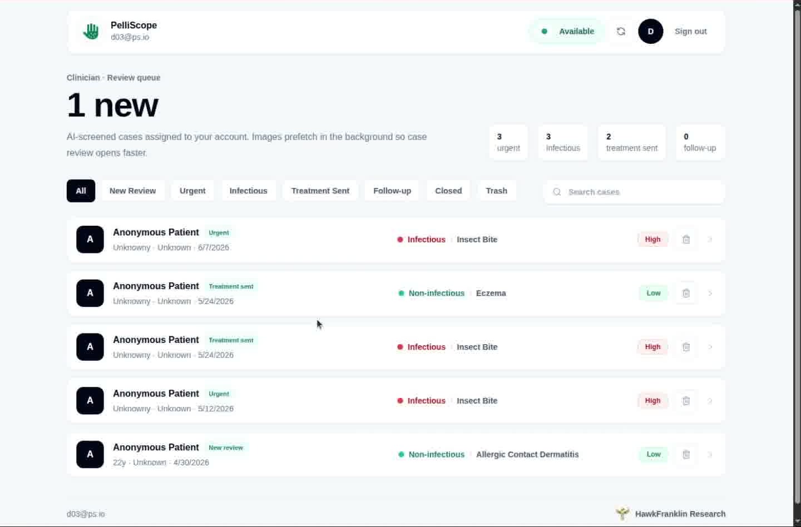
Task: Click the 3 urgent stat card
Action: (x=508, y=142)
